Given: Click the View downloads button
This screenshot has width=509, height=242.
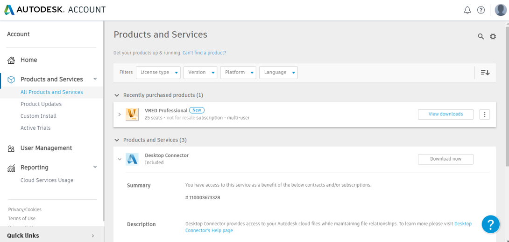Looking at the screenshot, I should (x=445, y=114).
